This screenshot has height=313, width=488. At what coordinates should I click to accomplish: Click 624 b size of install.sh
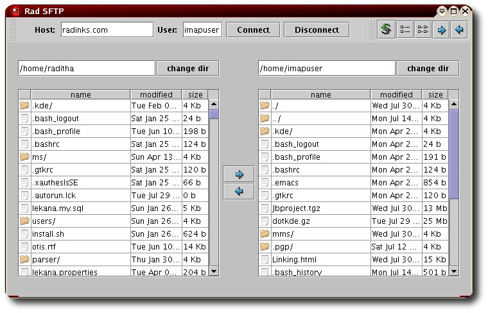[x=195, y=233]
